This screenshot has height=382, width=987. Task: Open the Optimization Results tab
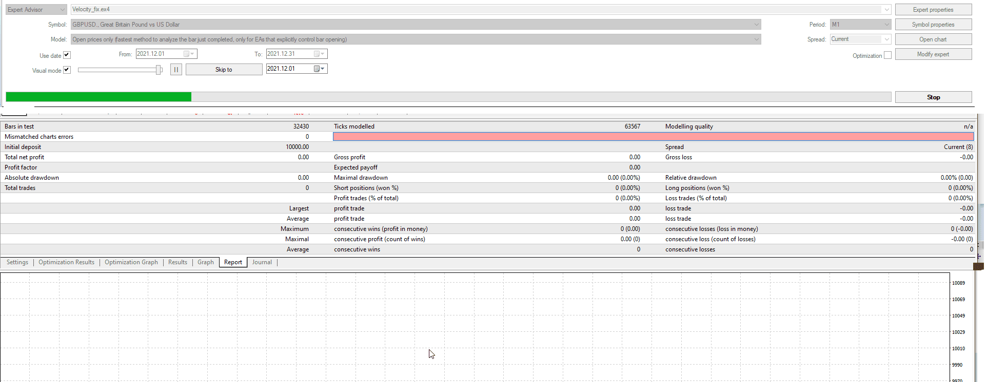66,262
